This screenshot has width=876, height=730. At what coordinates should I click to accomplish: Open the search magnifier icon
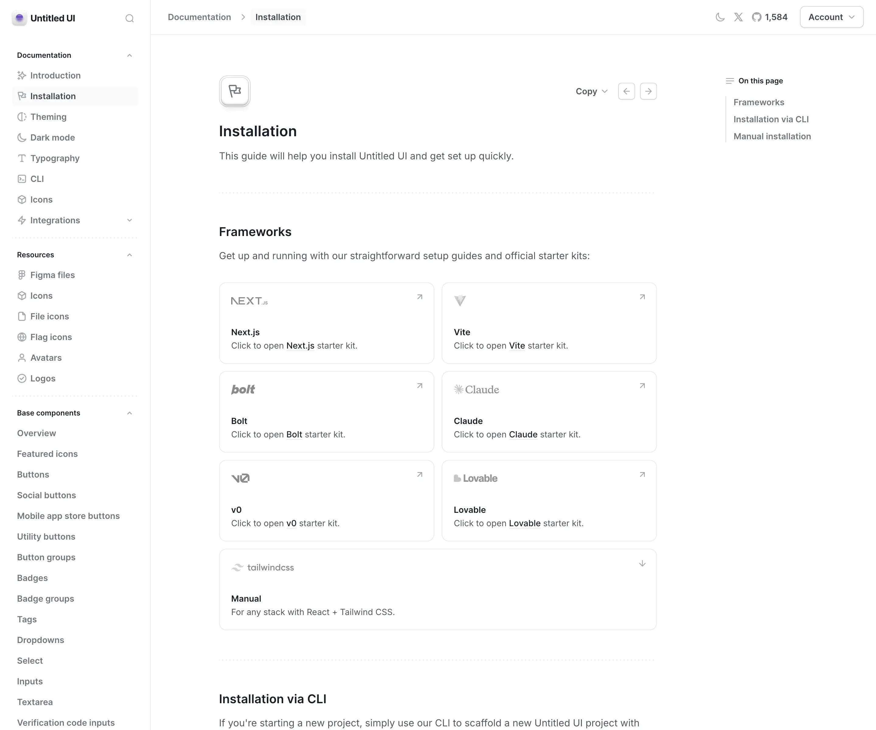coord(130,18)
